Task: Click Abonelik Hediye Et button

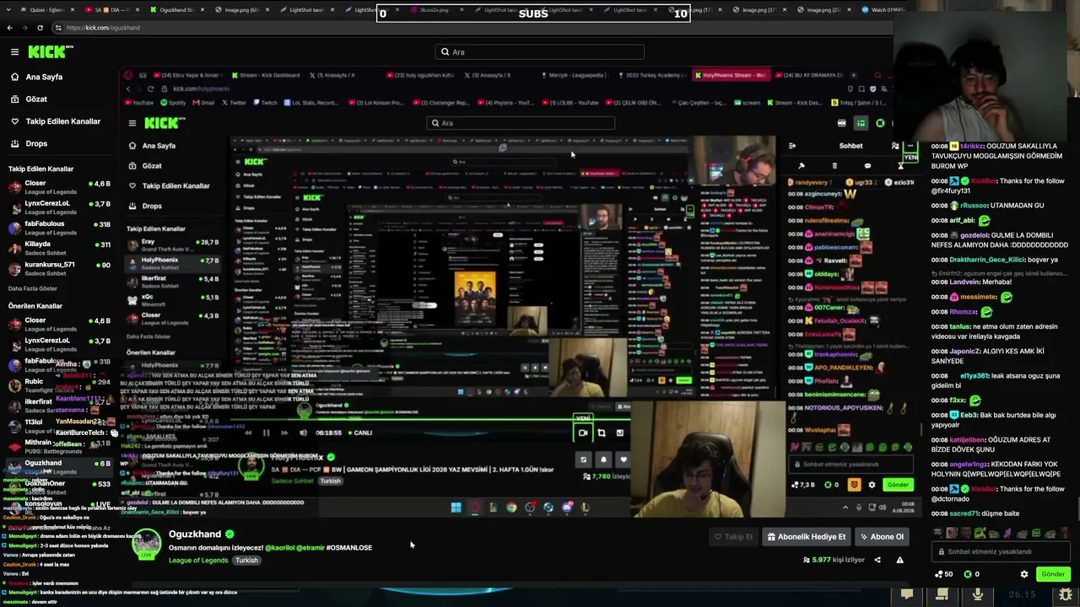Action: pos(806,536)
